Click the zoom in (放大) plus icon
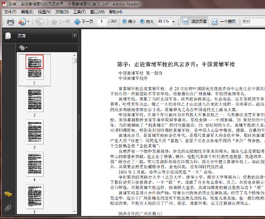This screenshot has width=265, height=219. point(142,22)
